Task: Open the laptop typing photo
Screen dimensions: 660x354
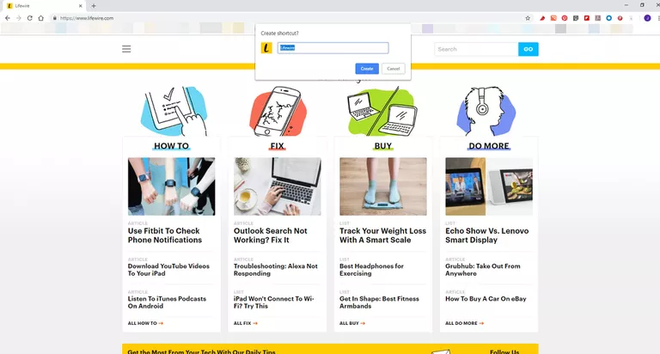Action: [278, 186]
